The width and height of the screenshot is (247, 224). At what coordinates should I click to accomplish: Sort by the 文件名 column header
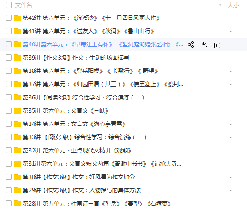pyautogui.click(x=24, y=5)
